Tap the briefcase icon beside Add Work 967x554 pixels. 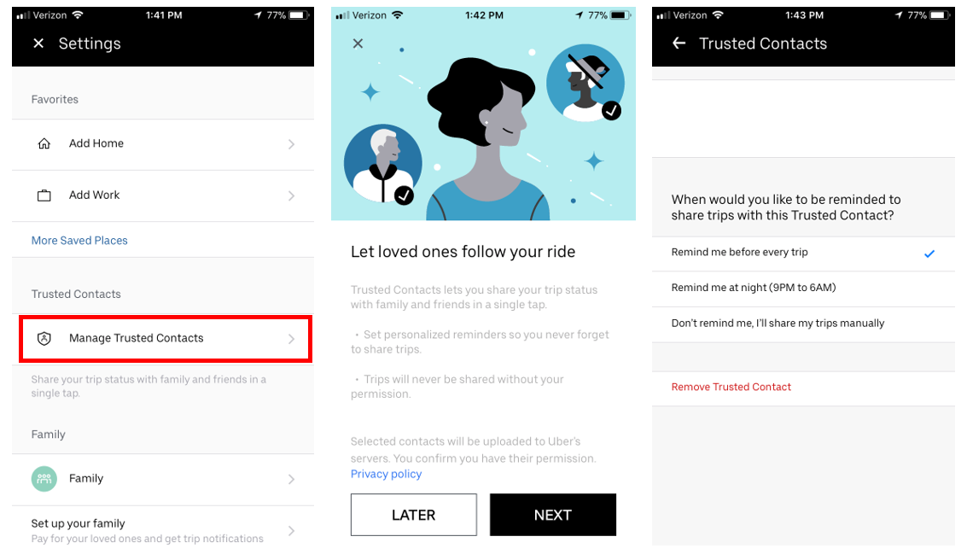coord(44,195)
